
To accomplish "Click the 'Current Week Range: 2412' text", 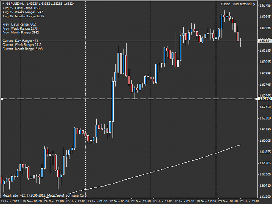I will click(x=22, y=45).
